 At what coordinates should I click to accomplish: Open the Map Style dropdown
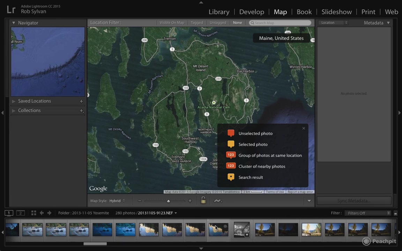117,201
